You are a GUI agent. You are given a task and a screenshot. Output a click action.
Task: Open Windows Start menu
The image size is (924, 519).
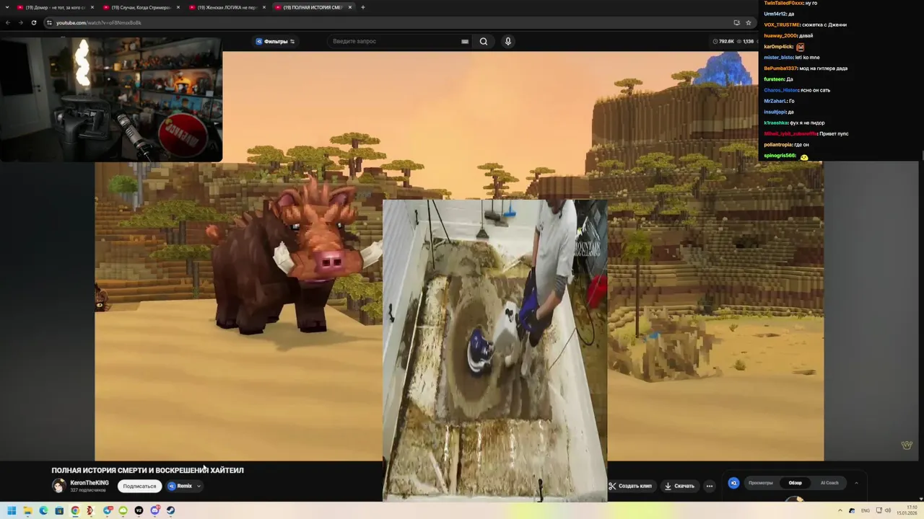[x=12, y=510]
